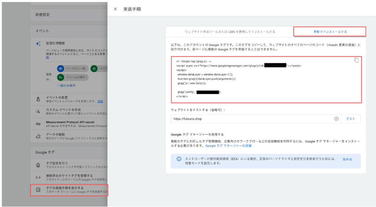
Task: Close the 実装手順 panel
Action: click(x=115, y=9)
